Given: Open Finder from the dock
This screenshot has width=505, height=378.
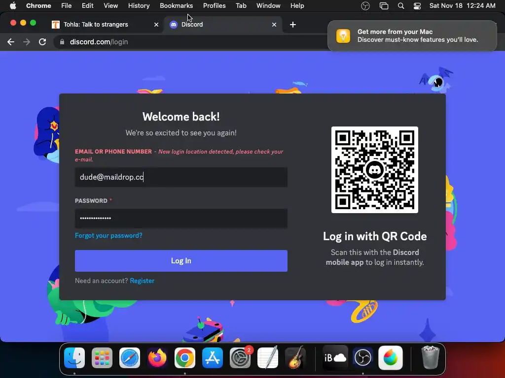Looking at the screenshot, I should coord(74,358).
